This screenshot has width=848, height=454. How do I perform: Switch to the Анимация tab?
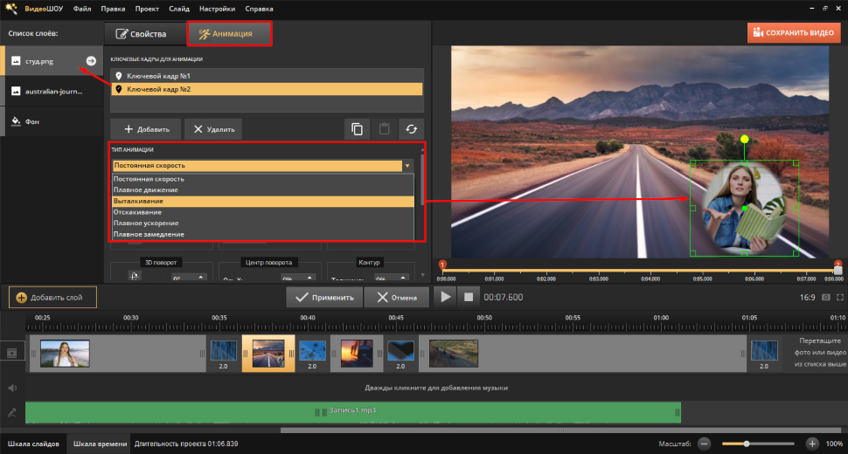point(229,33)
